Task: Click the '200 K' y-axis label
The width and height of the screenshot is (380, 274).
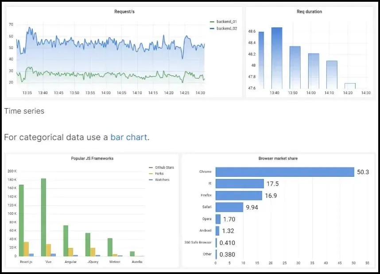Action: (x=12, y=171)
